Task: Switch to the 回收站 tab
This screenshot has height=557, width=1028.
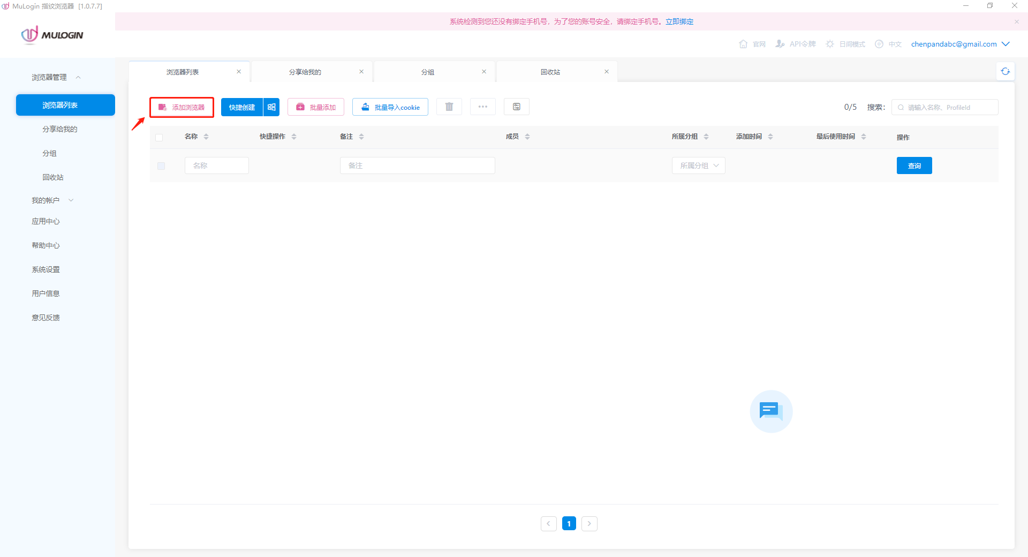Action: pos(550,72)
